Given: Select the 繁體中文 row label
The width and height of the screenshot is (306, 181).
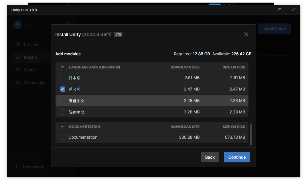Looking at the screenshot, I should pyautogui.click(x=76, y=101).
